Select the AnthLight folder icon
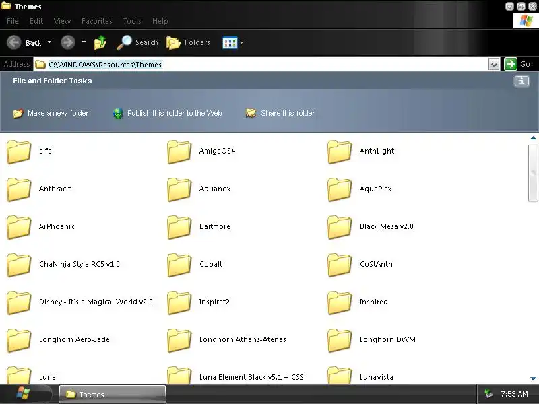 340,151
